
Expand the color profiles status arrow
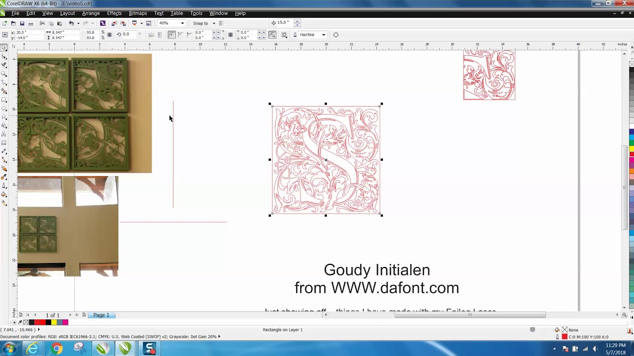click(219, 337)
